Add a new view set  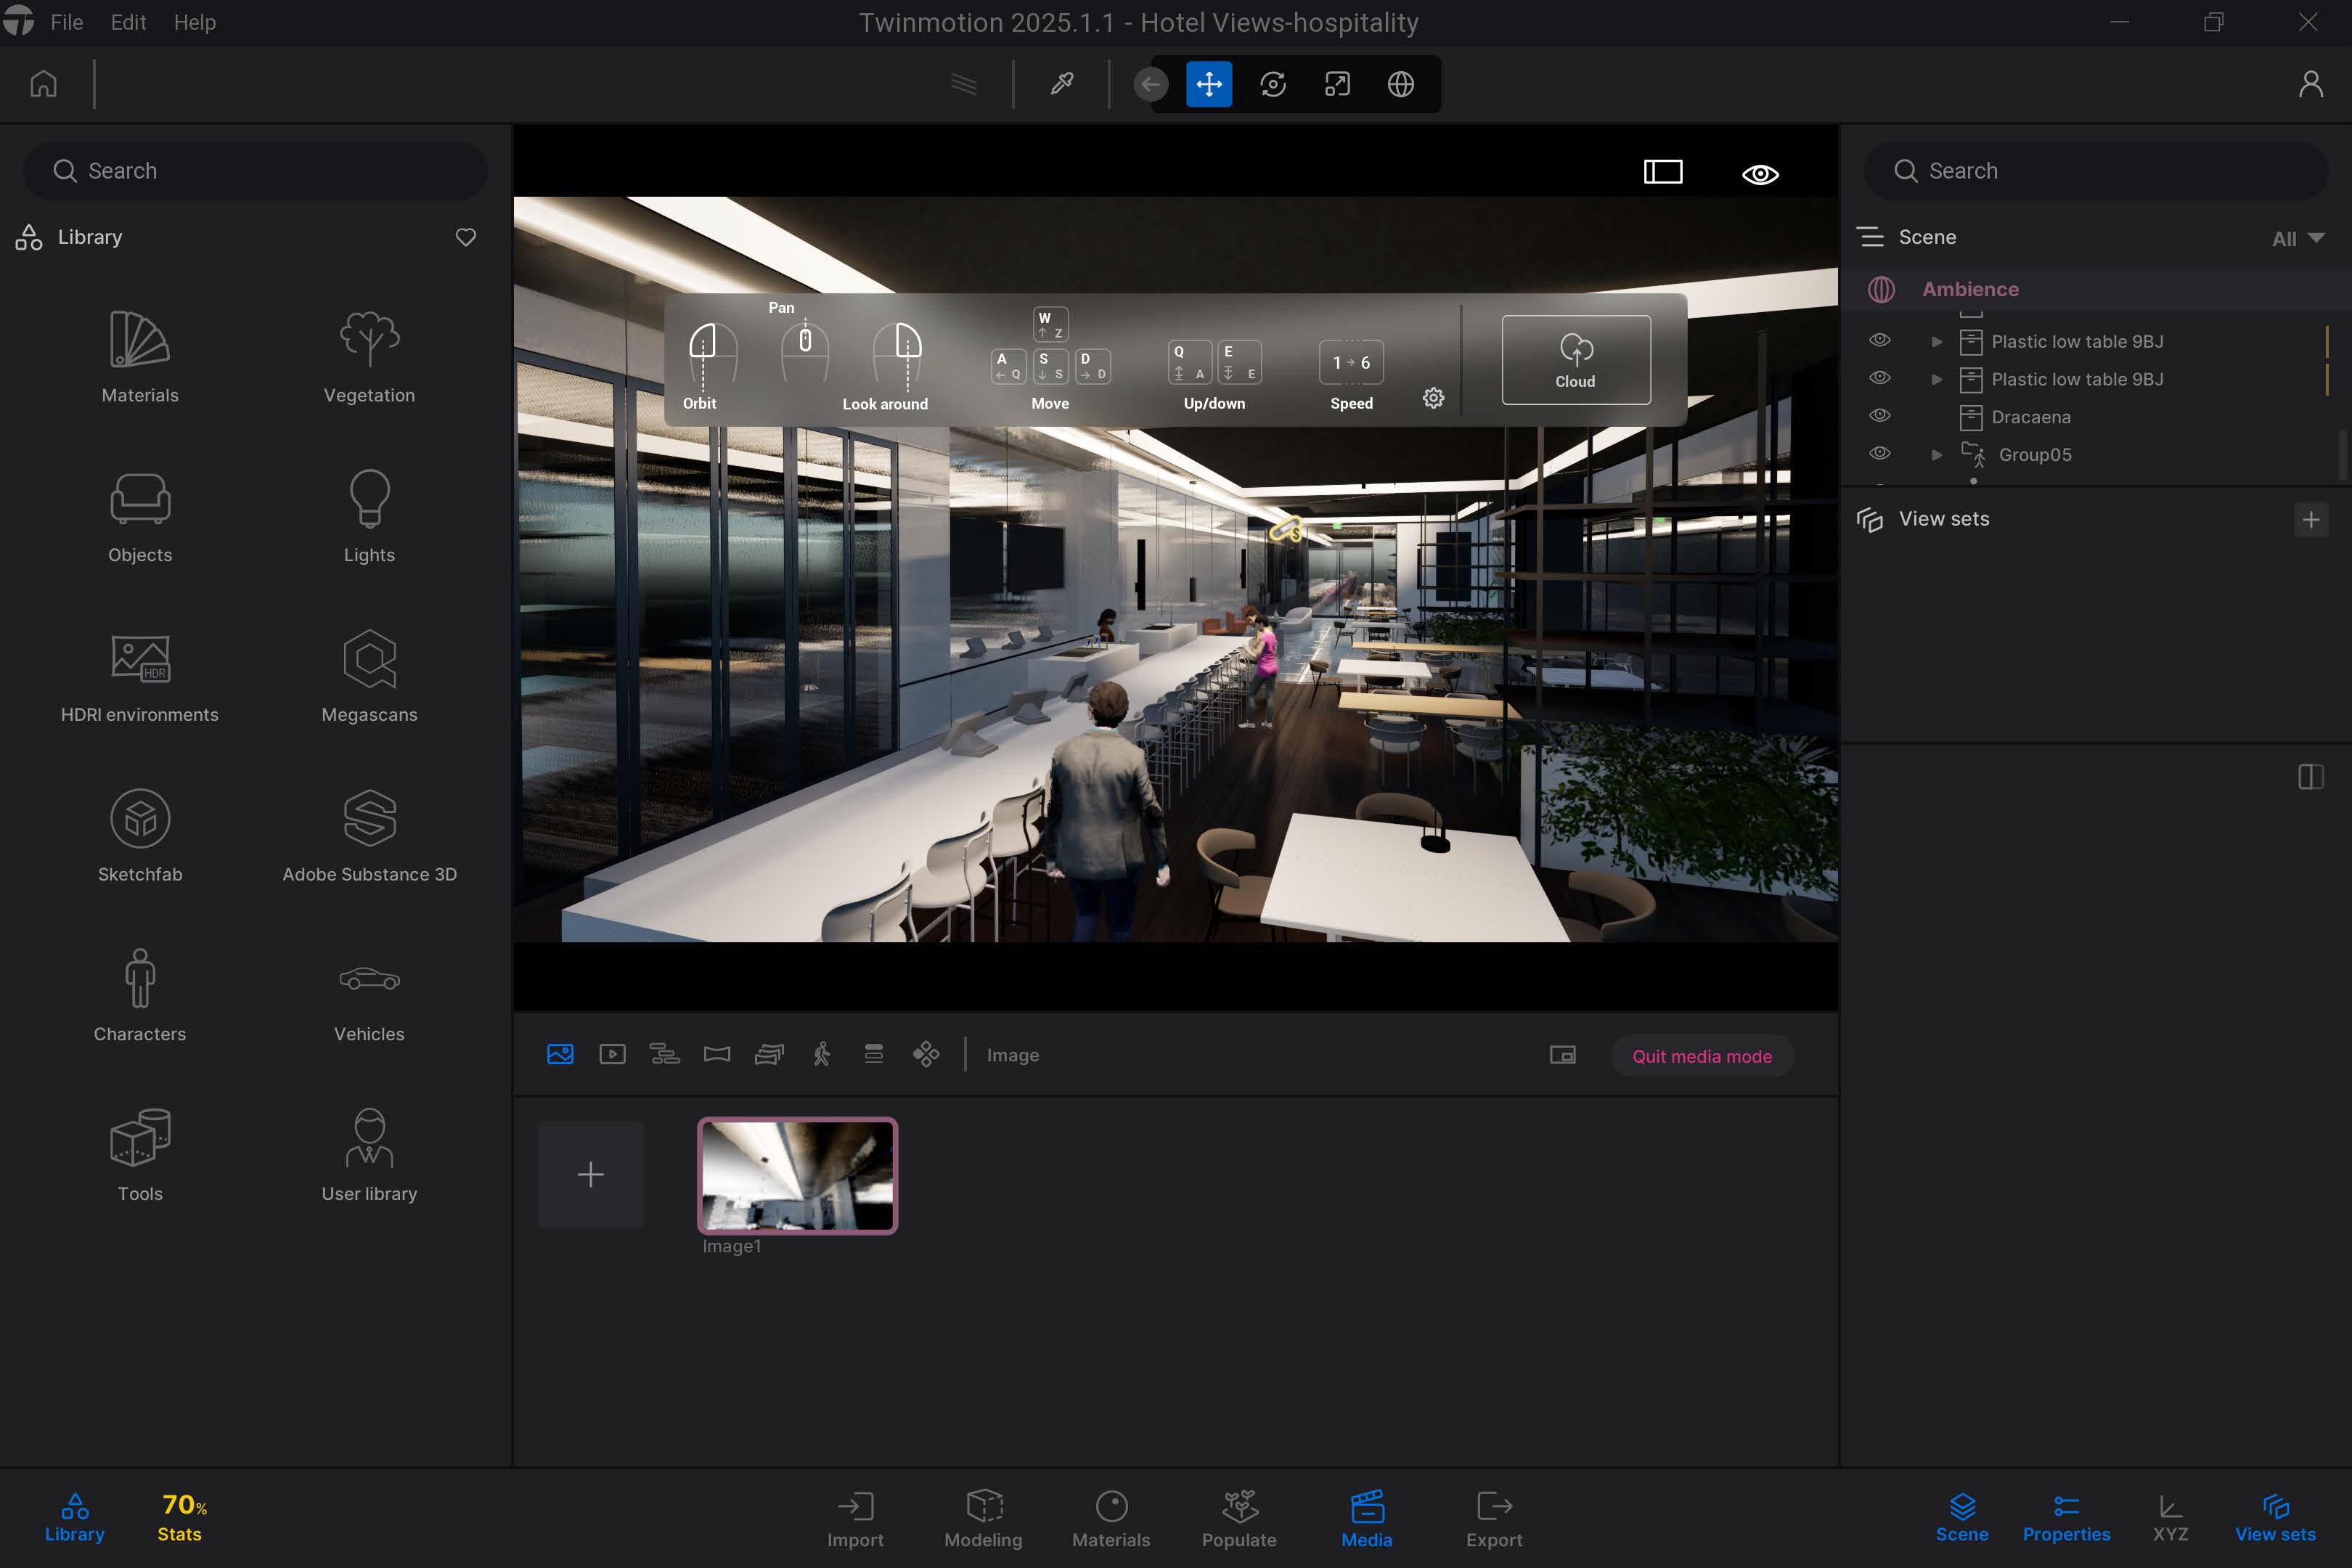(x=2310, y=519)
